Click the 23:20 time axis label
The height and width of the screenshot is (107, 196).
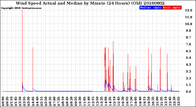tap(175, 101)
